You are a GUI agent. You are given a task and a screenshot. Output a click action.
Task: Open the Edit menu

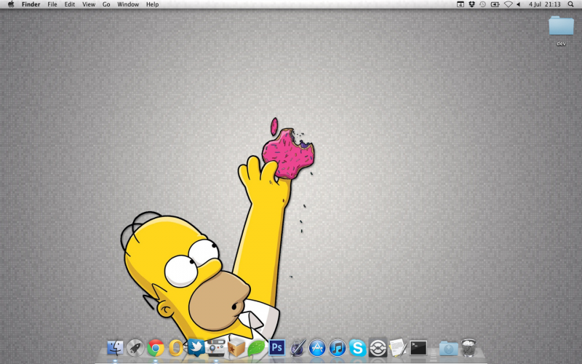(x=70, y=4)
